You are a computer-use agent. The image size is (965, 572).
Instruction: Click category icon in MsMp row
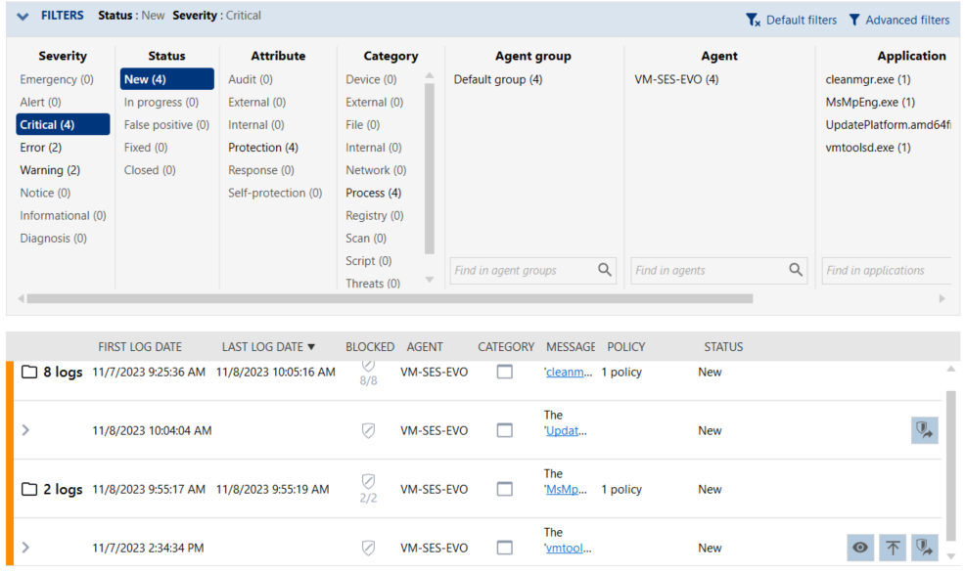pyautogui.click(x=505, y=489)
